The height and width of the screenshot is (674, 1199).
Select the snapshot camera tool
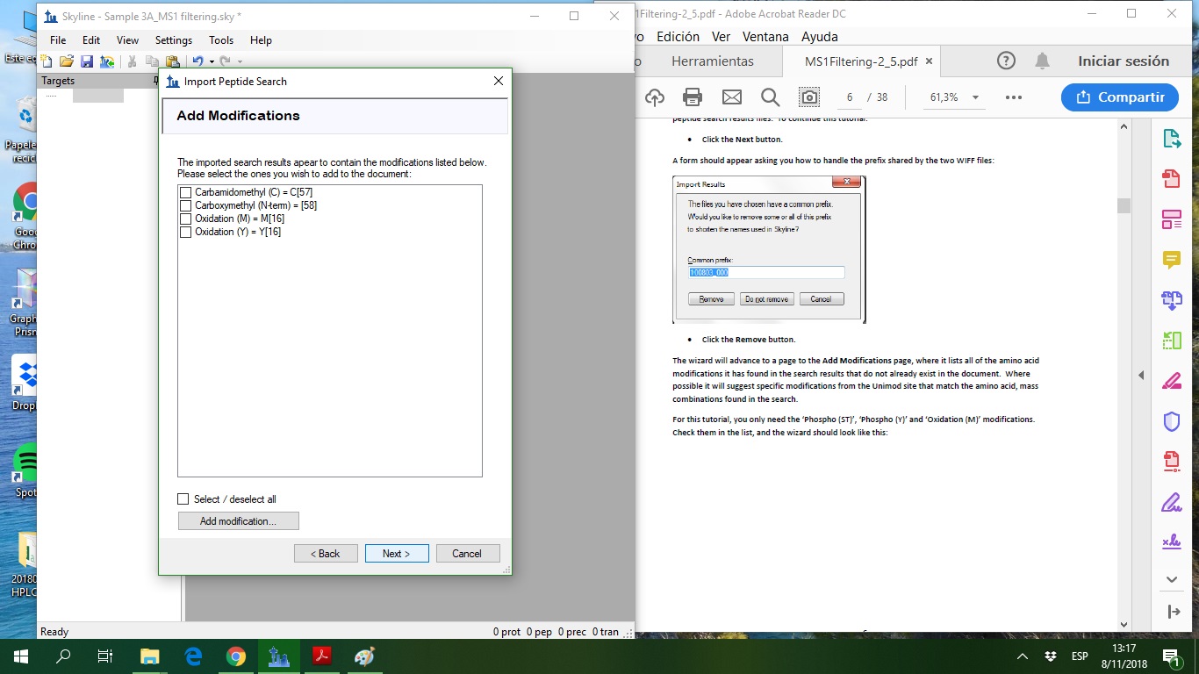tap(808, 97)
